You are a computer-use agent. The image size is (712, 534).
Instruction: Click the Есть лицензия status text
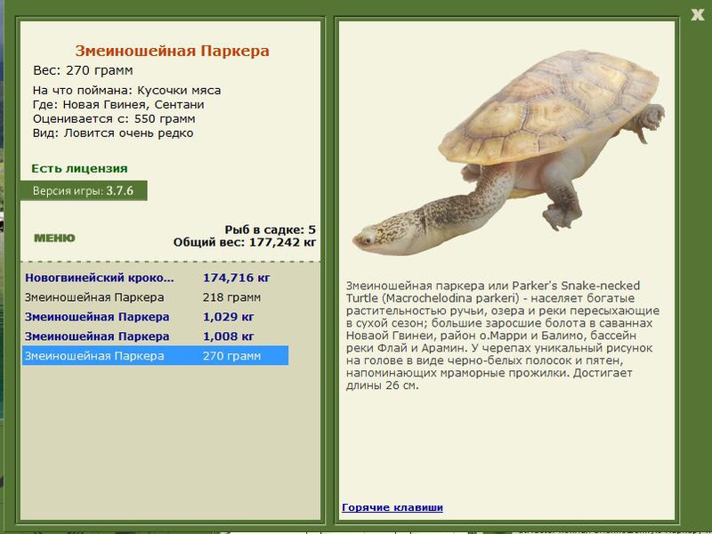click(x=79, y=168)
